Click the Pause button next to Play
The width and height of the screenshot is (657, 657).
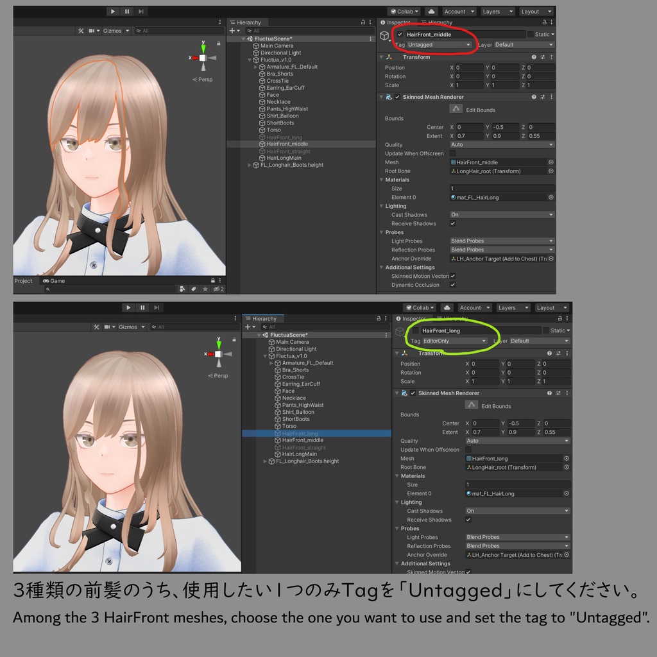click(127, 11)
